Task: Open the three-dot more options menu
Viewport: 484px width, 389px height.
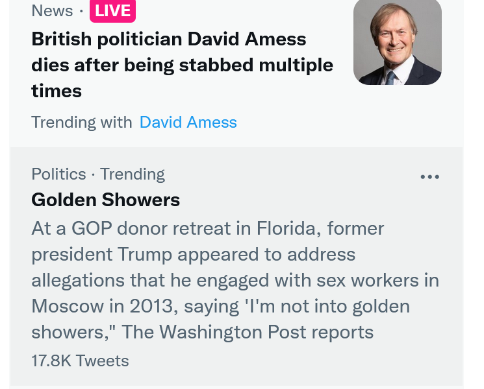Action: click(x=429, y=177)
